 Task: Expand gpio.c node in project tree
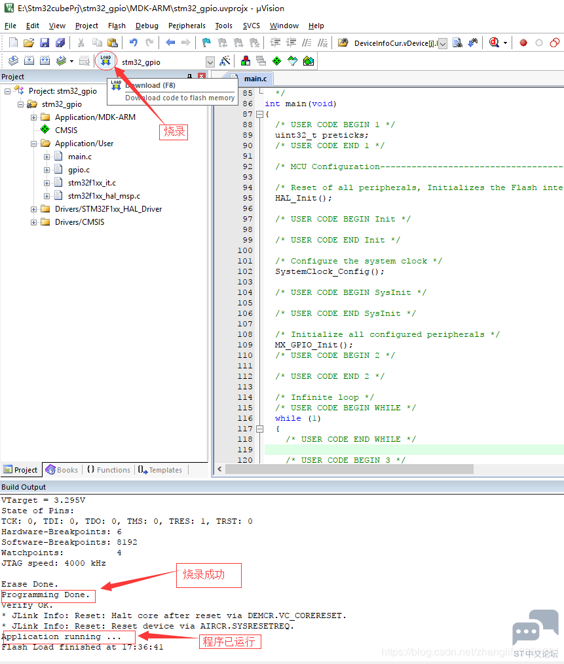coord(47,170)
